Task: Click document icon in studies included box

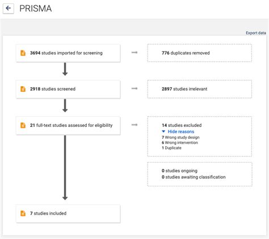Action: pos(23,214)
